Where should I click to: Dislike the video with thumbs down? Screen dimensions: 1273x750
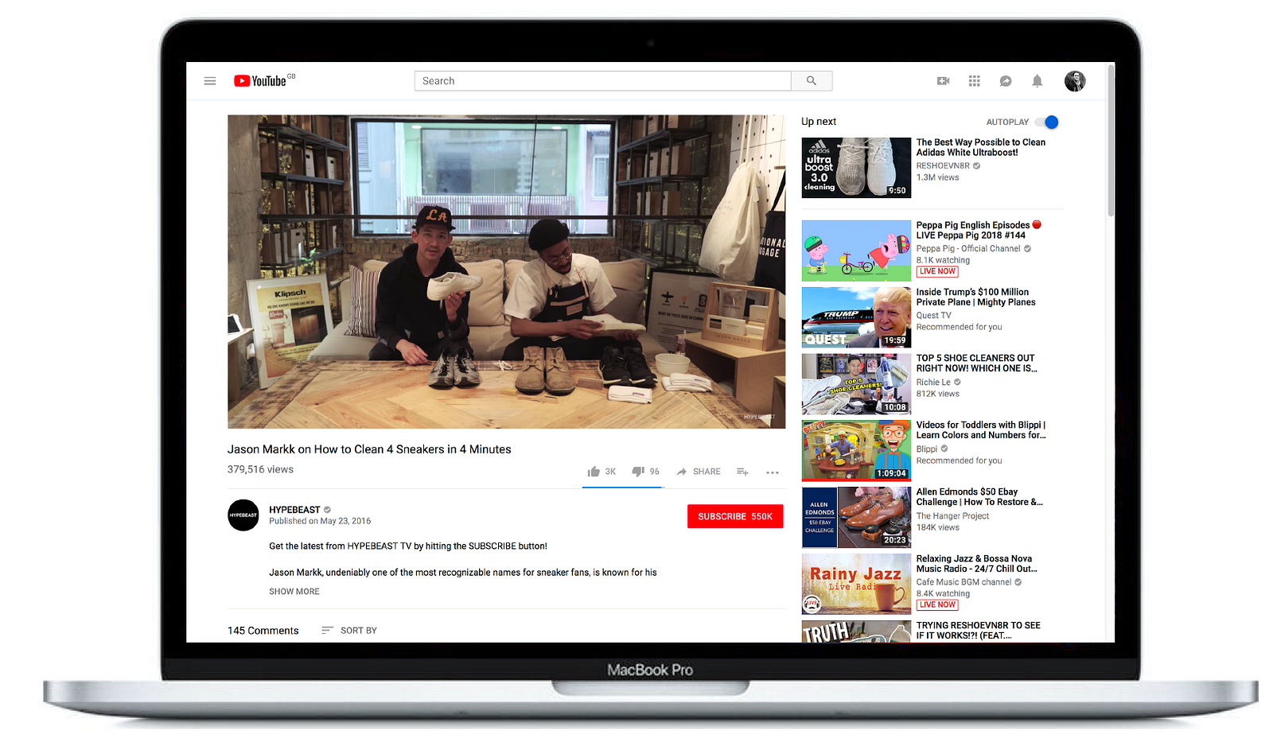point(645,472)
